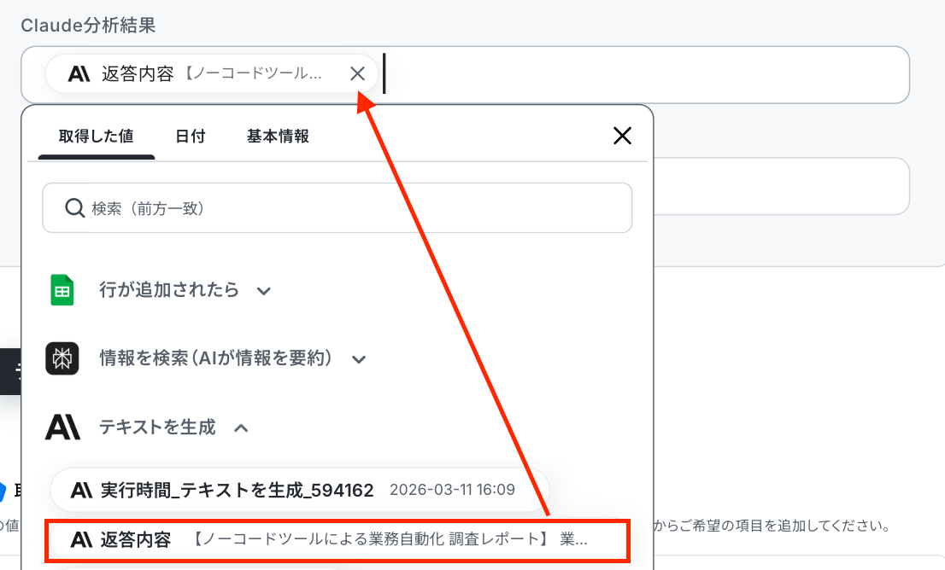Click the 行が追加されたら label
The image size is (945, 570).
[169, 290]
